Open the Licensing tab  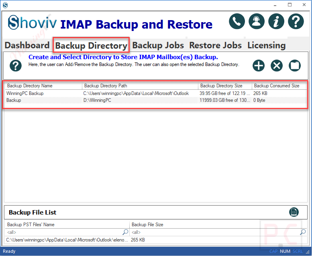pos(267,45)
